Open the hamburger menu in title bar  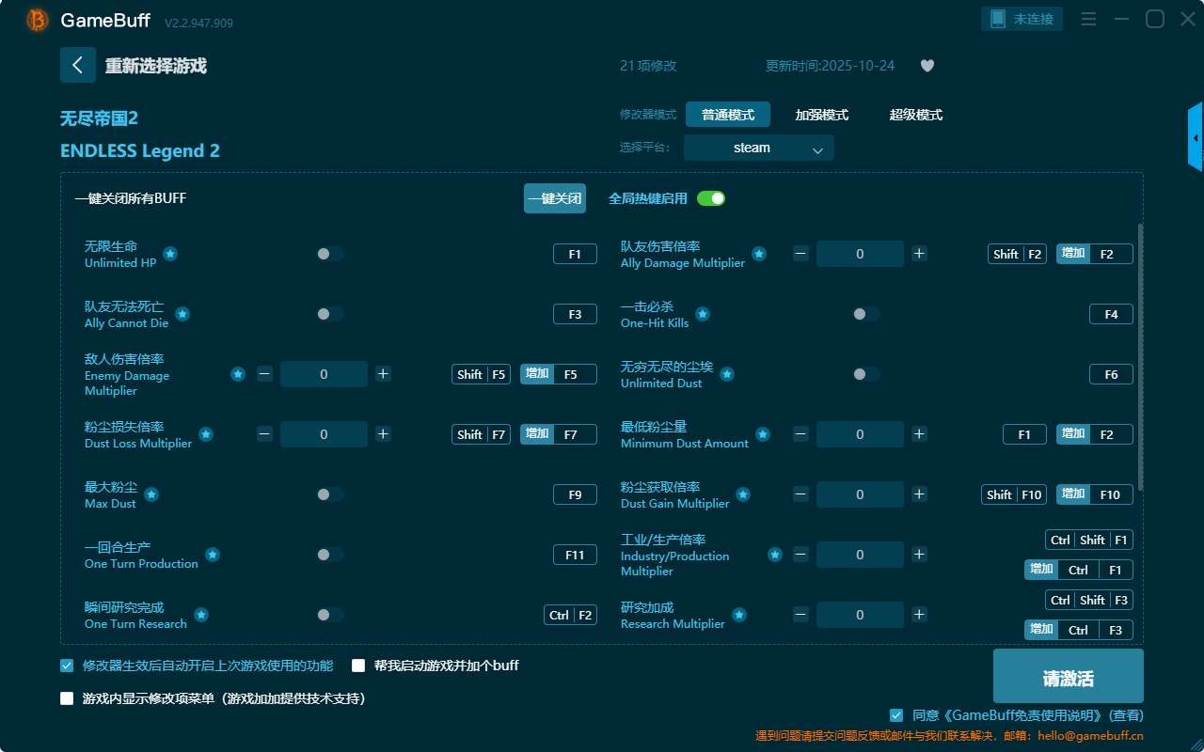pyautogui.click(x=1088, y=19)
